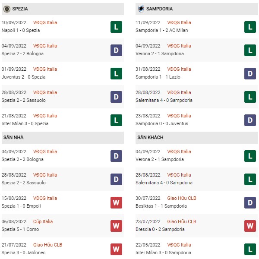This screenshot has width=259, height=259.
Task: Click the W badge for Spezia 5-1 Como
Action: pos(116,226)
